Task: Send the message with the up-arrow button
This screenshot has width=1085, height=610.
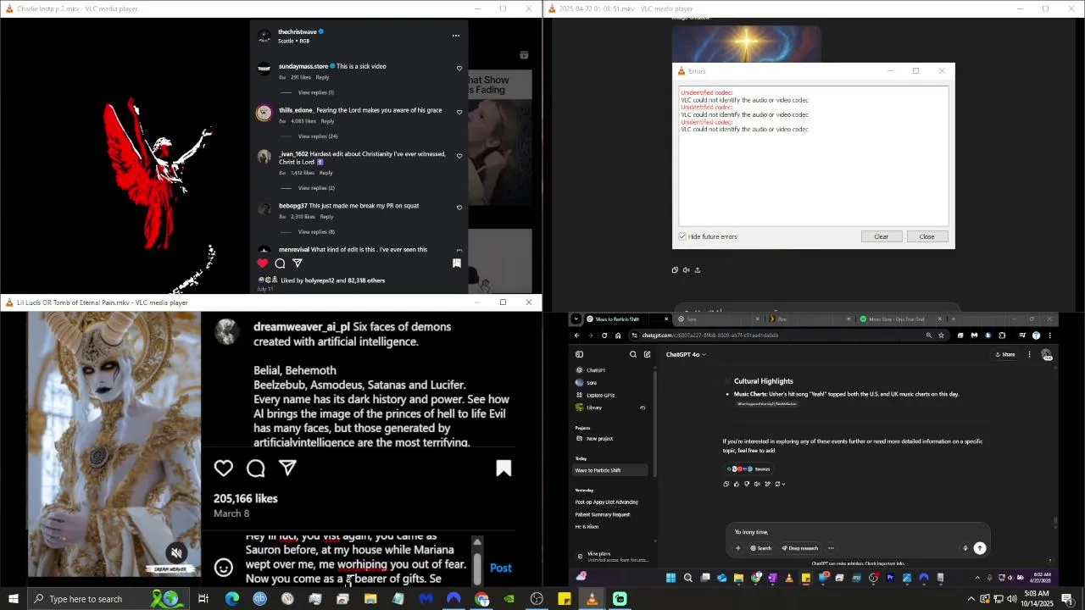Action: point(980,548)
